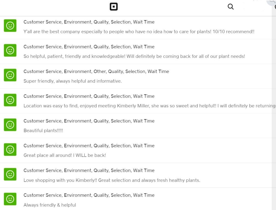The width and height of the screenshot is (276, 210).
Task: Click the smiley icon beside "Great place all around"
Action: (10, 149)
